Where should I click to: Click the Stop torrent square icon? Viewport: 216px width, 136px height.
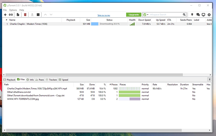[38, 14]
